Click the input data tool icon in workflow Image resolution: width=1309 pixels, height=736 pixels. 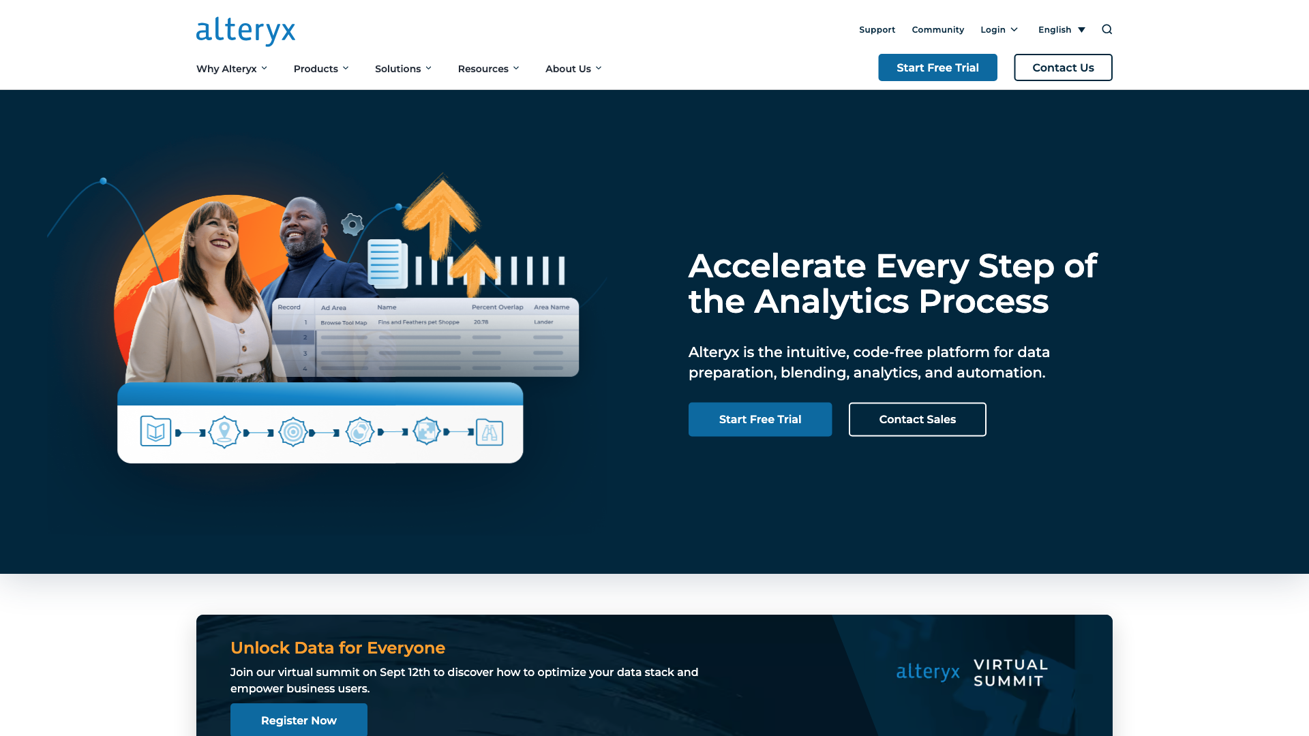(x=155, y=431)
